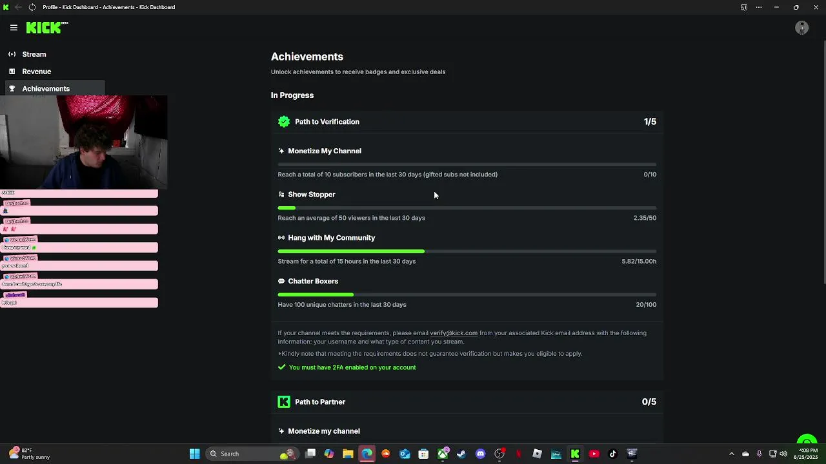Switch to the Kick app in taskbar
Viewport: 826px width, 464px height.
[575, 454]
